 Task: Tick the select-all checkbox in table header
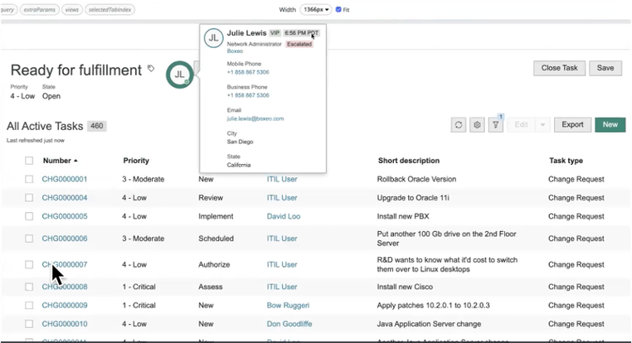(x=29, y=161)
